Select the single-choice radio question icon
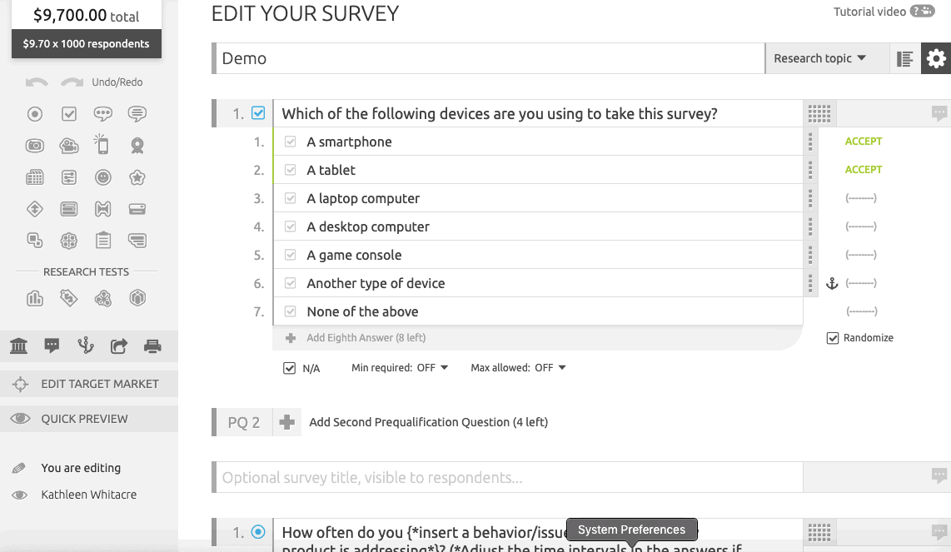951x552 pixels. pyautogui.click(x=35, y=114)
